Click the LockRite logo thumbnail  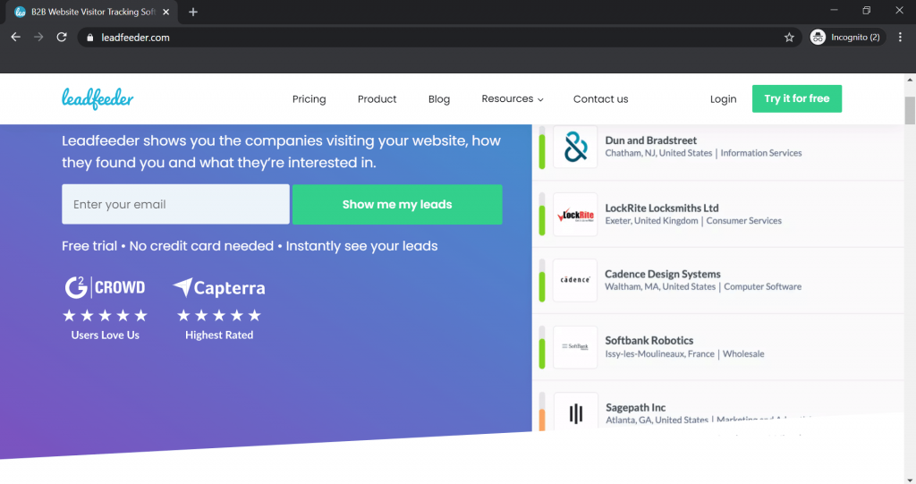[x=575, y=215]
